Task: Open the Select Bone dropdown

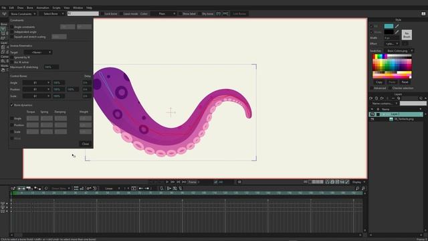Action: [52, 13]
